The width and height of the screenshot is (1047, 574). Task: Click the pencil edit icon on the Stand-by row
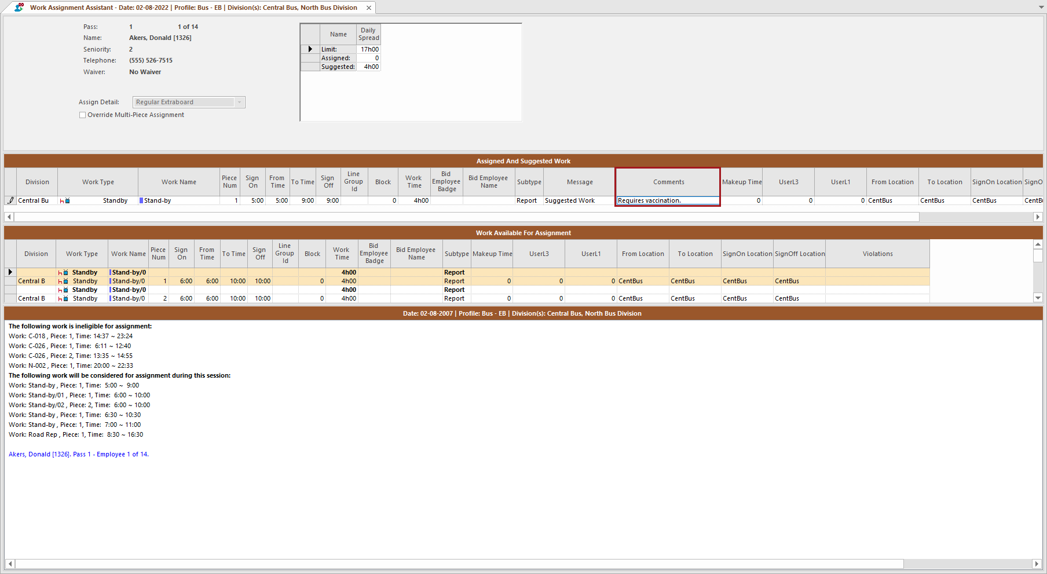pos(10,200)
